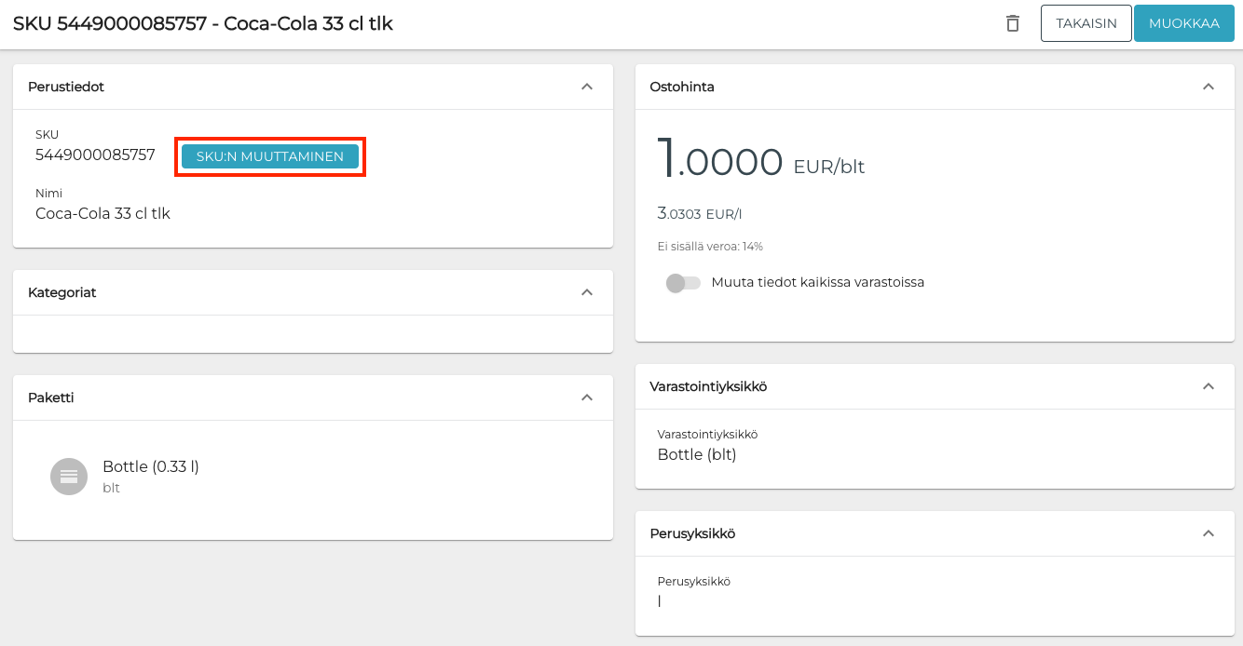Click the page title SKU heading
Image resolution: width=1243 pixels, height=646 pixels.
[203, 24]
